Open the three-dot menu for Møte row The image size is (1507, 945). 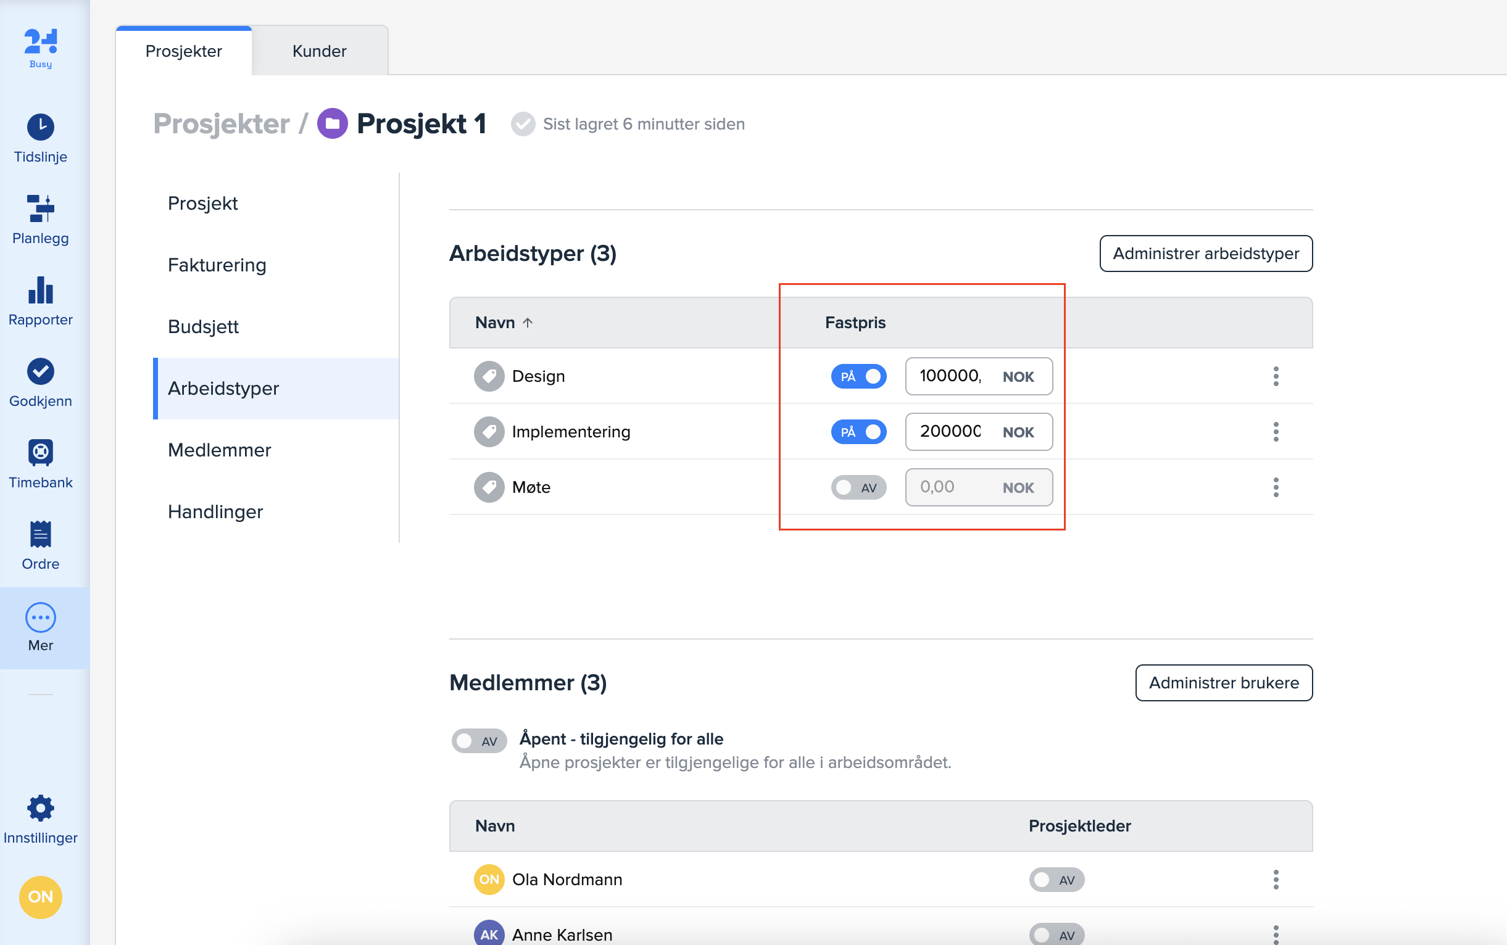[x=1276, y=487]
